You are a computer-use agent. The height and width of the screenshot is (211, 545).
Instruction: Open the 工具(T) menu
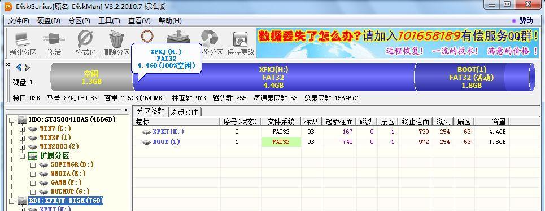(109, 21)
